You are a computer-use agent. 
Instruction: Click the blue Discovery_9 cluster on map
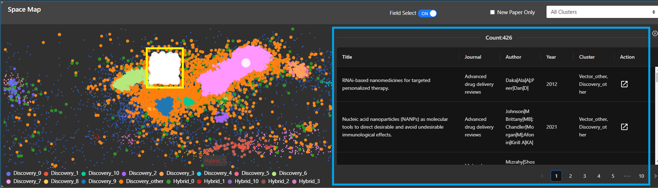click(165, 106)
